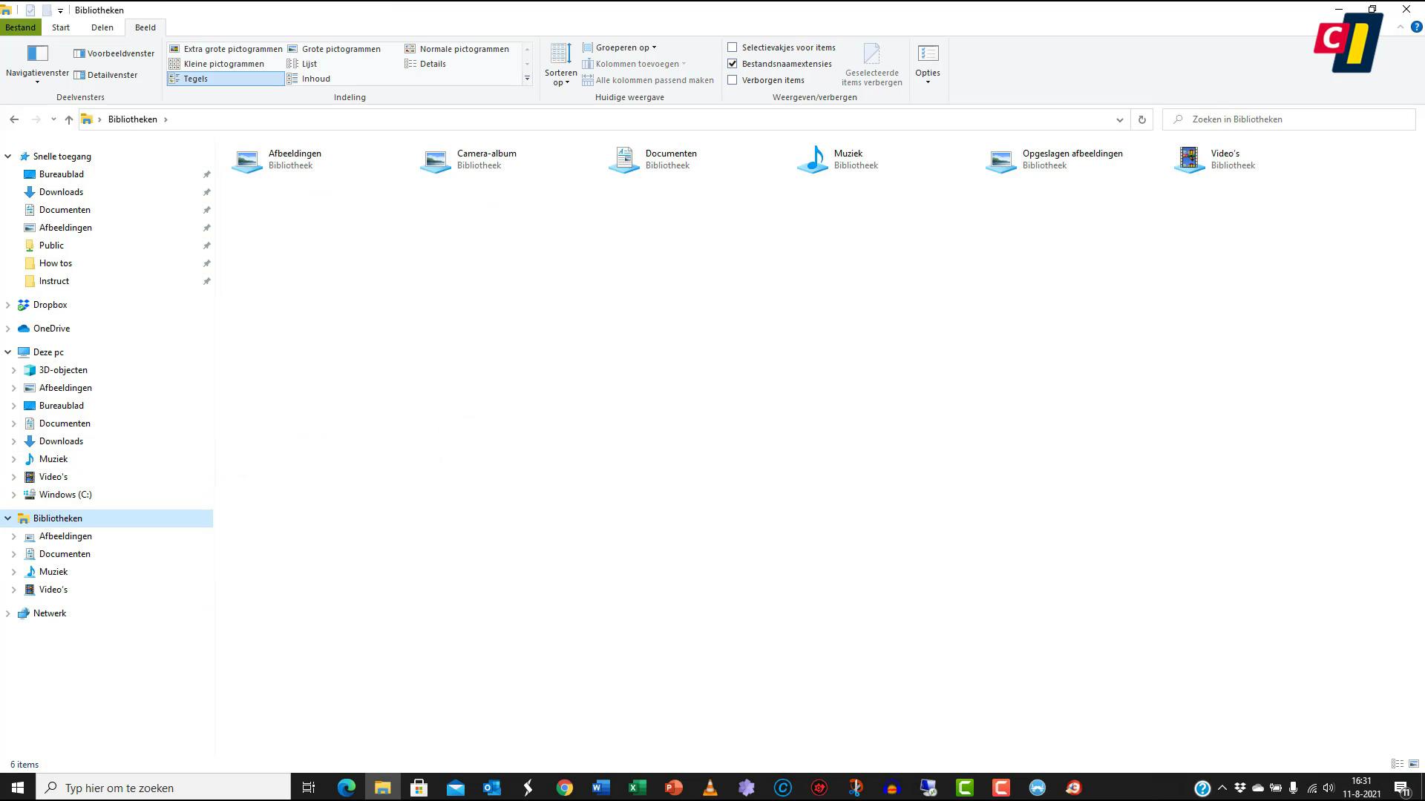Screen dimensions: 1425x801
Task: Open the Video's library tile
Action: click(x=1217, y=159)
